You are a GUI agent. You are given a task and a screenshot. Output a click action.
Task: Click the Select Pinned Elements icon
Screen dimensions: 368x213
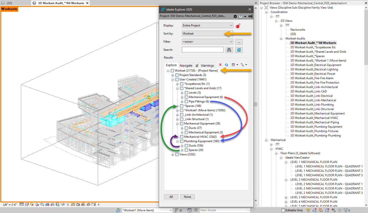(321, 210)
